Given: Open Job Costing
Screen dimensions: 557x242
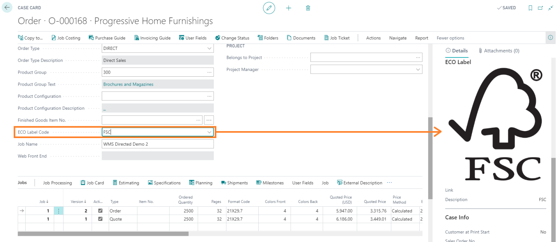Looking at the screenshot, I should click(x=66, y=38).
